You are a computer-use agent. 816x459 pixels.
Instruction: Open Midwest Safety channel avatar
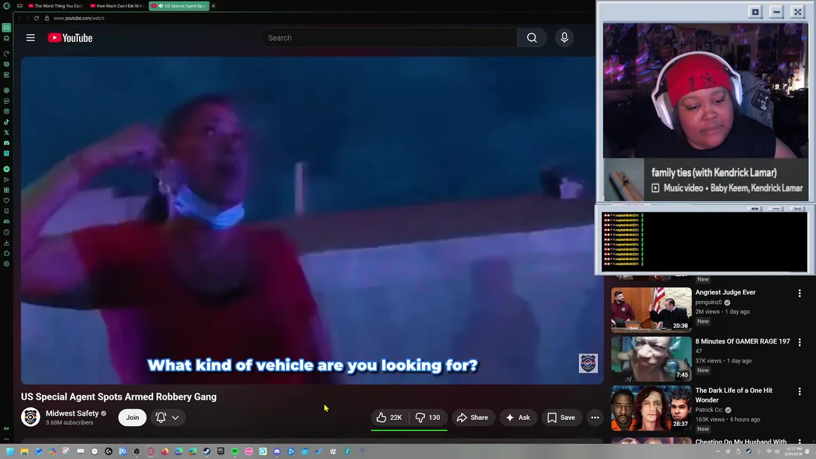click(x=31, y=418)
